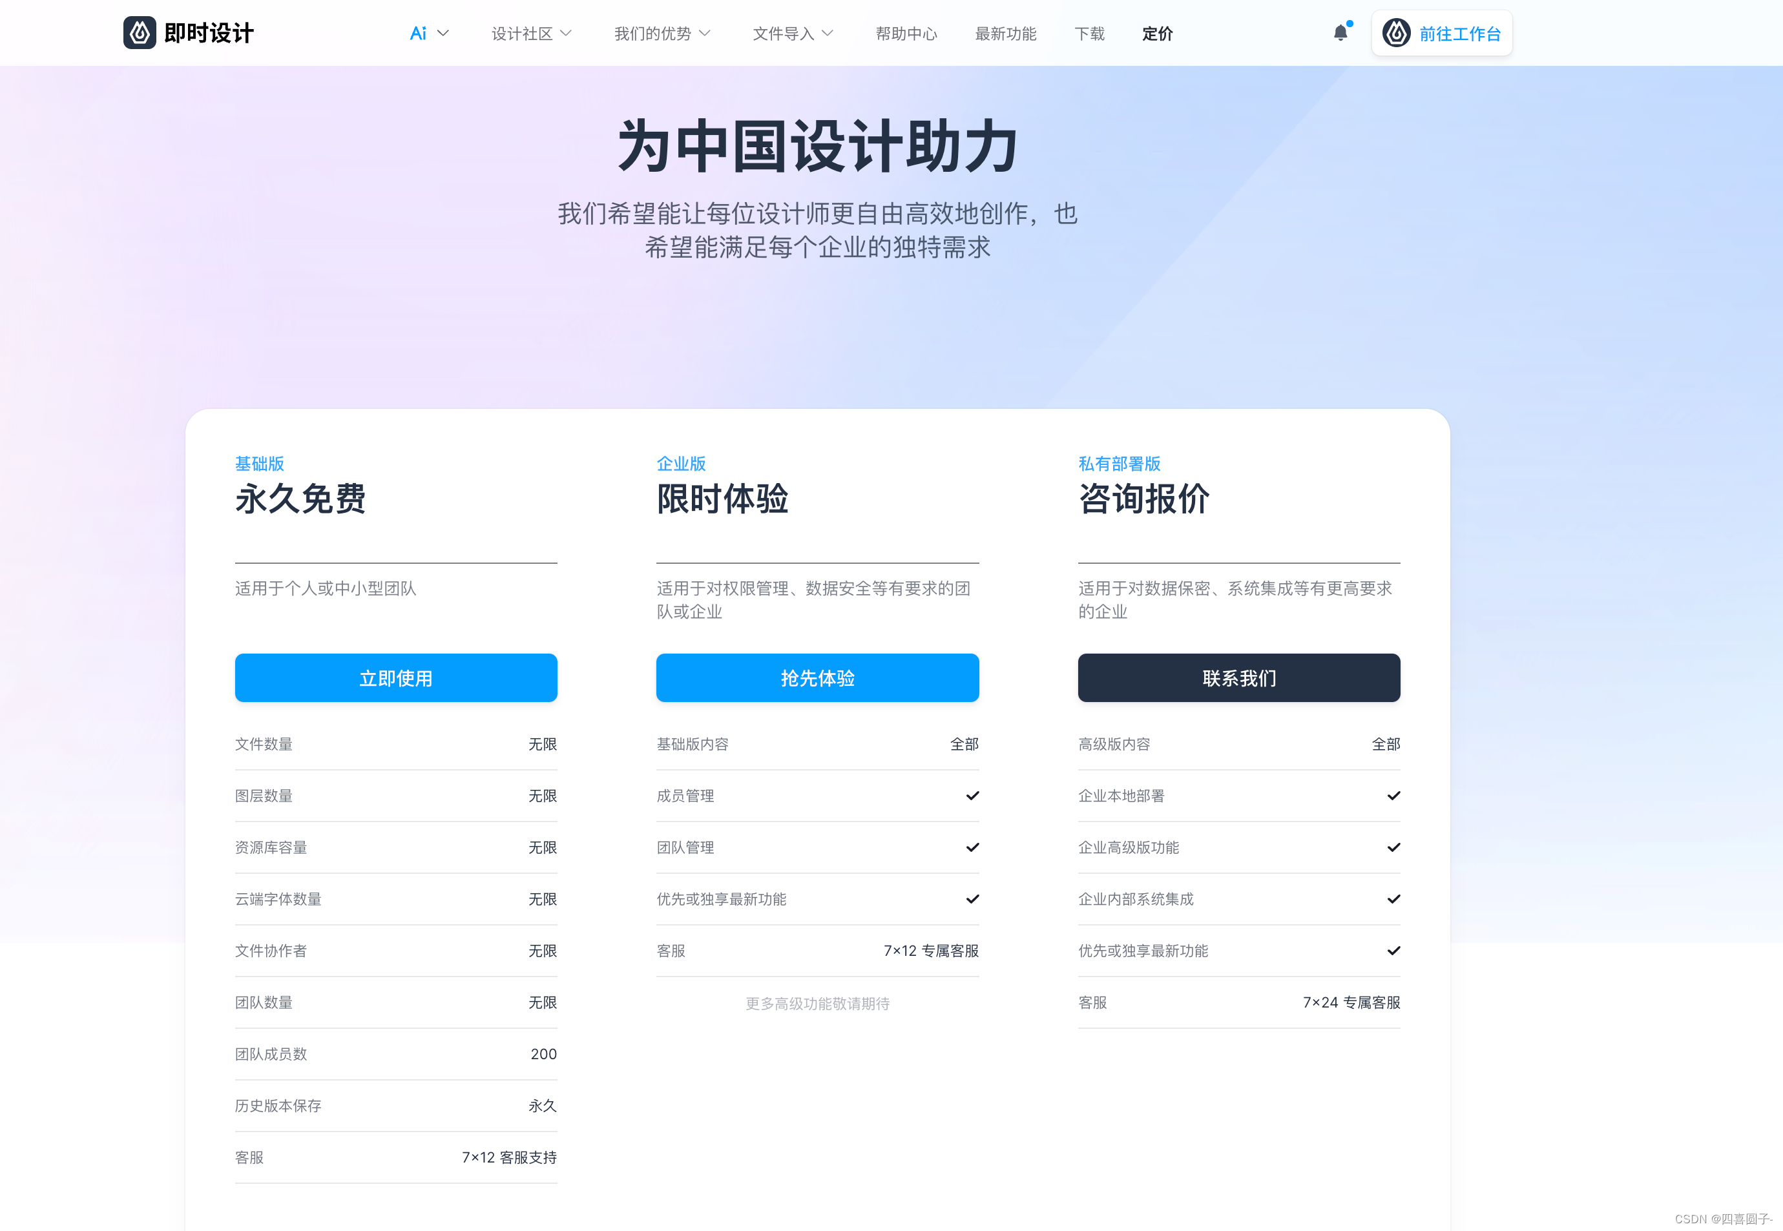
Task: Select the 下载 nav link
Action: [x=1089, y=33]
